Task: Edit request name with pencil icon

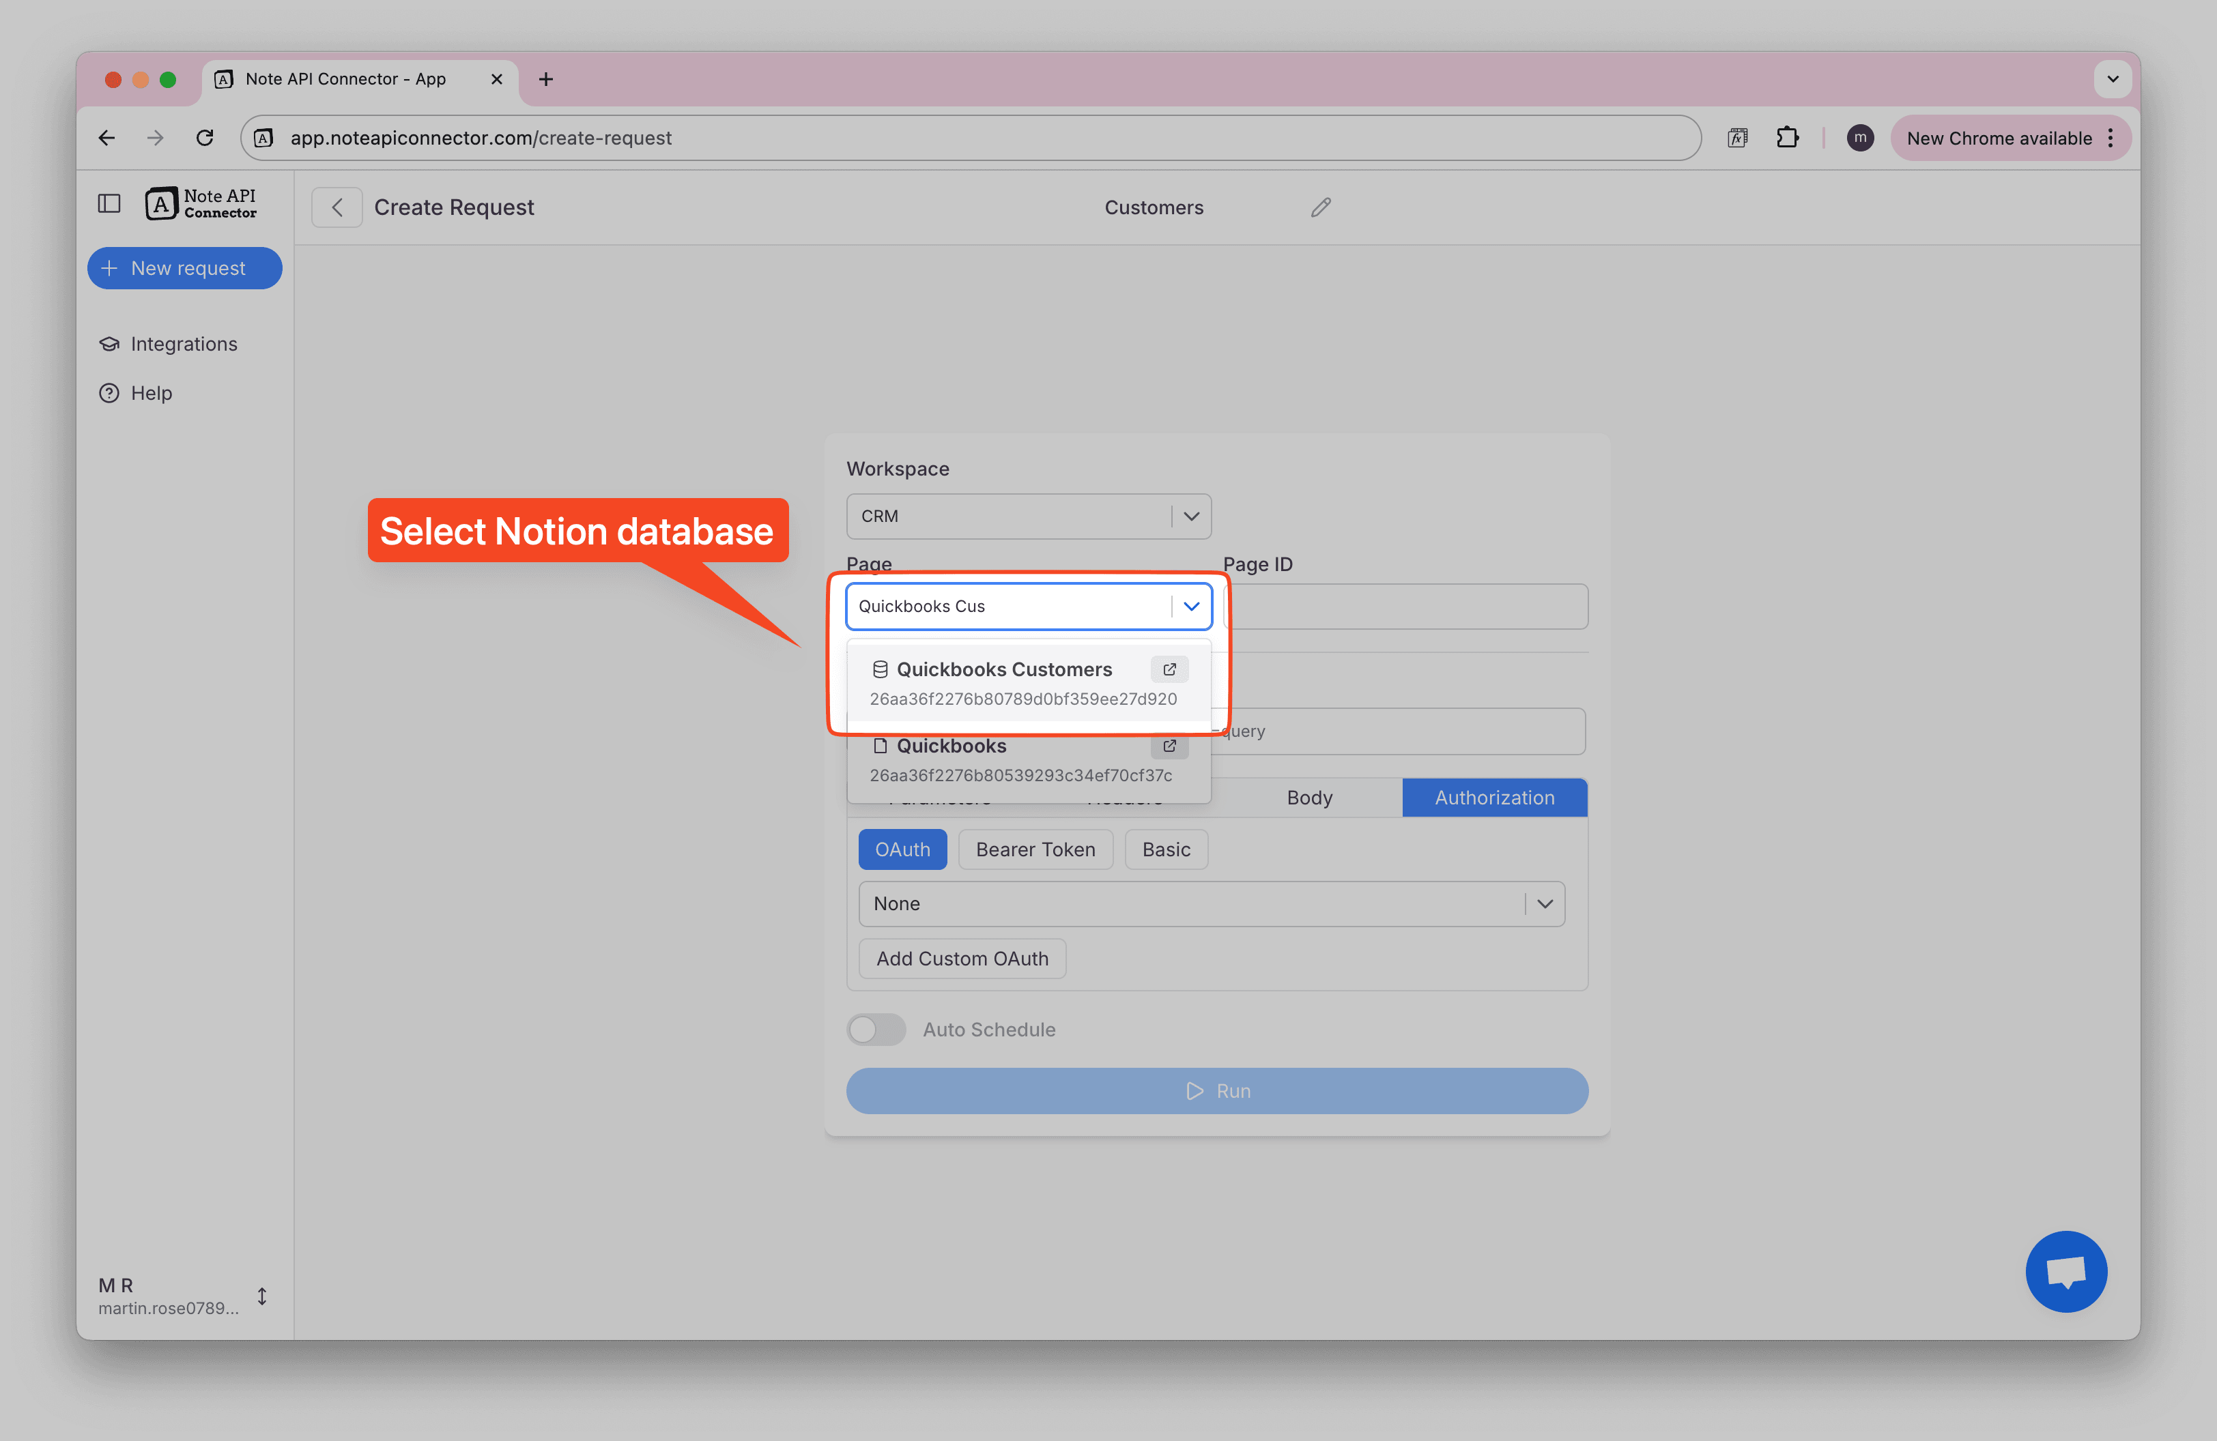Action: (x=1321, y=207)
